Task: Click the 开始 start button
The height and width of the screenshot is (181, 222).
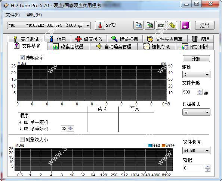Action: pos(196,58)
